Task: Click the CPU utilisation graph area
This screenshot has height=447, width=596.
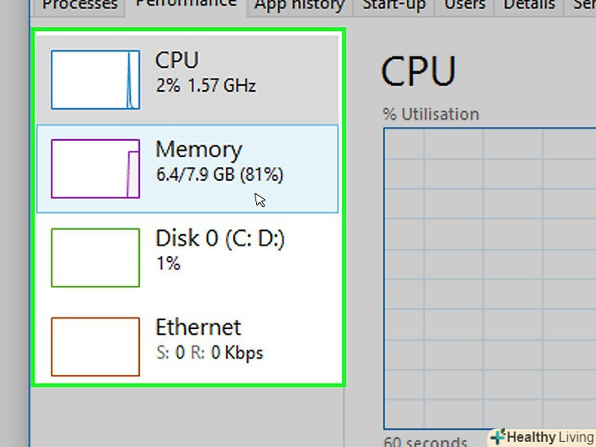Action: (490, 278)
